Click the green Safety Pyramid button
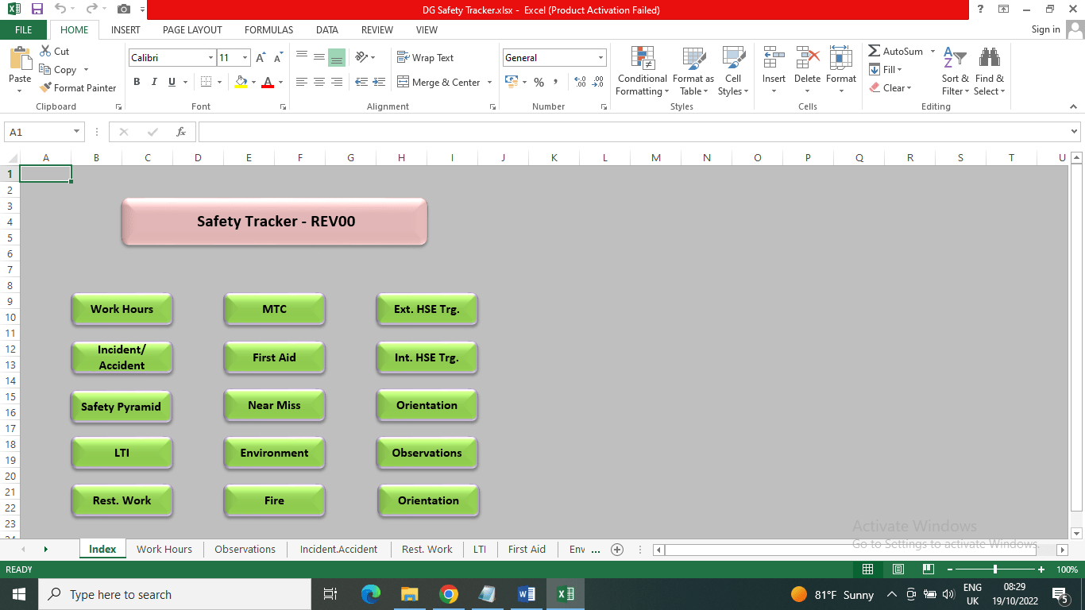This screenshot has height=610, width=1085. pos(121,407)
